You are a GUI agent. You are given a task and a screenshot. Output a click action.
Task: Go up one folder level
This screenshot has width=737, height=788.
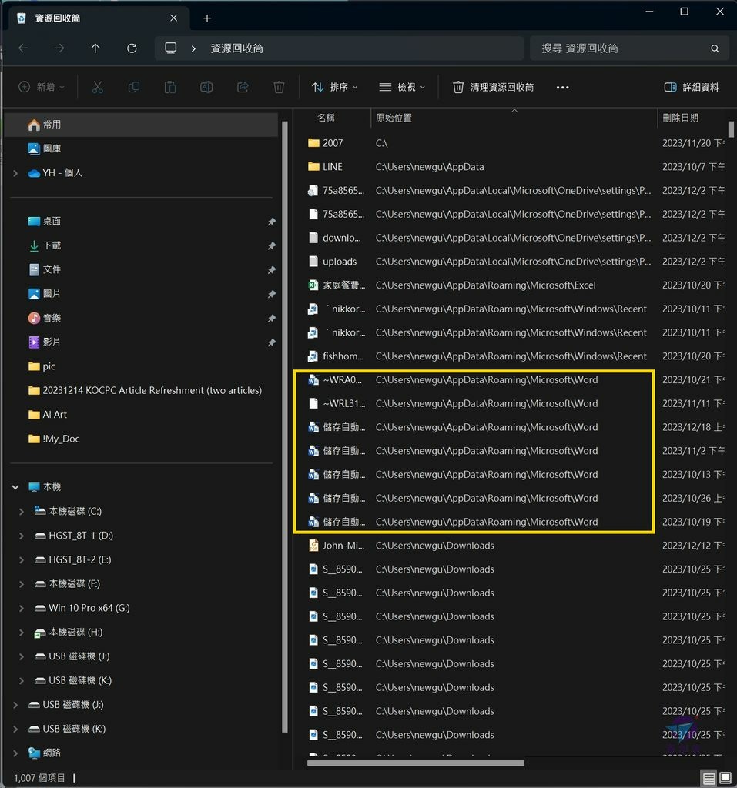click(x=95, y=48)
